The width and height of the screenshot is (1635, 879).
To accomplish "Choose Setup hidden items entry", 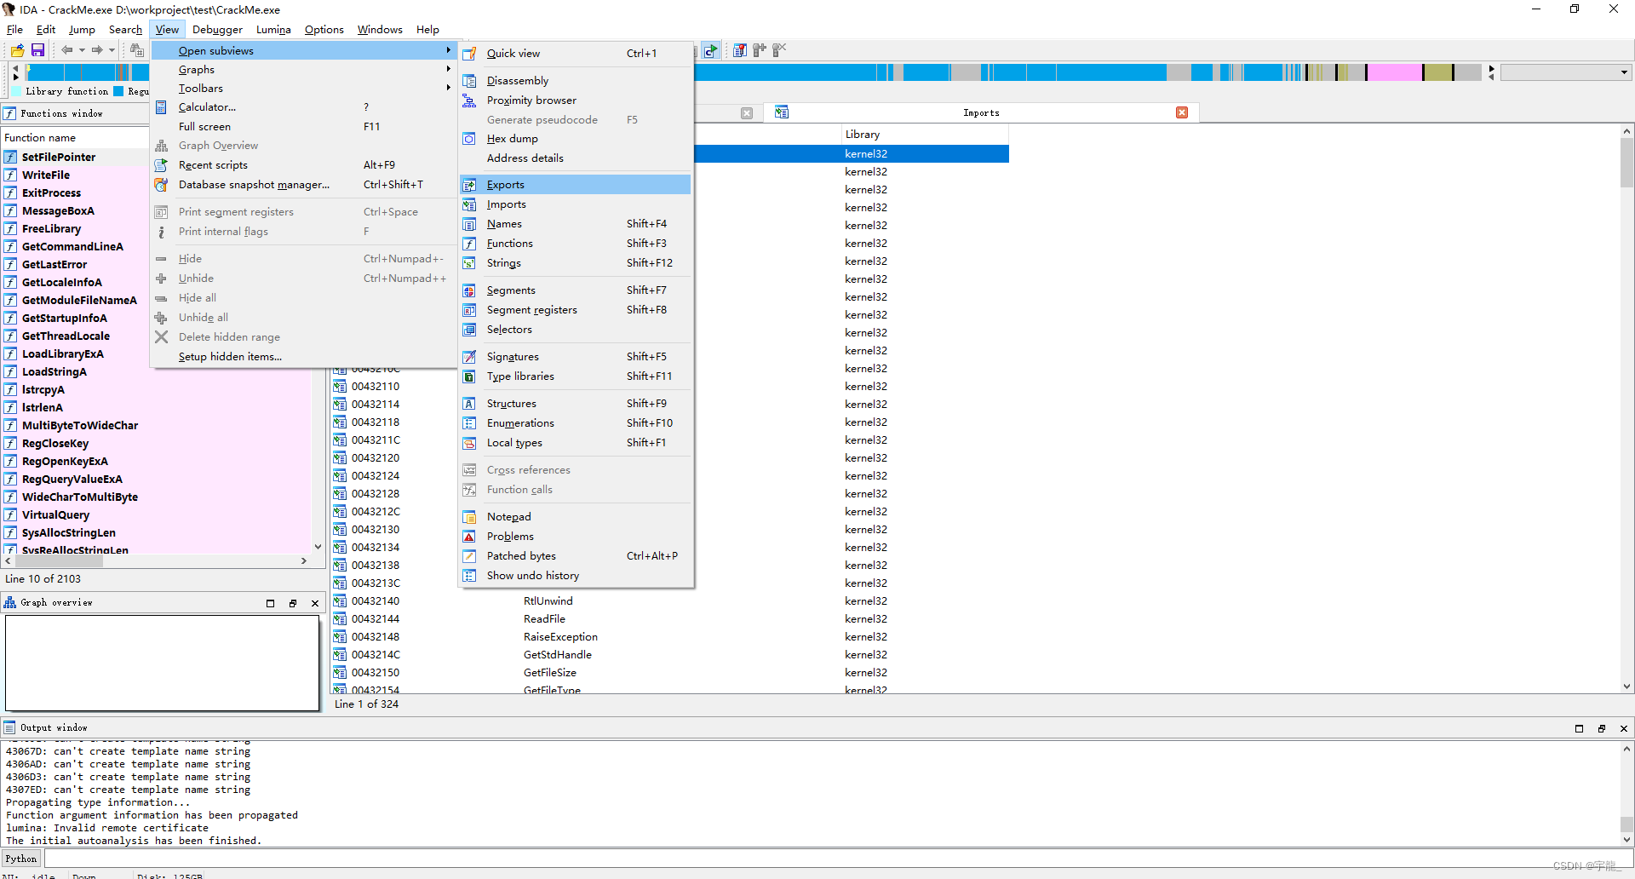I will click(x=303, y=357).
